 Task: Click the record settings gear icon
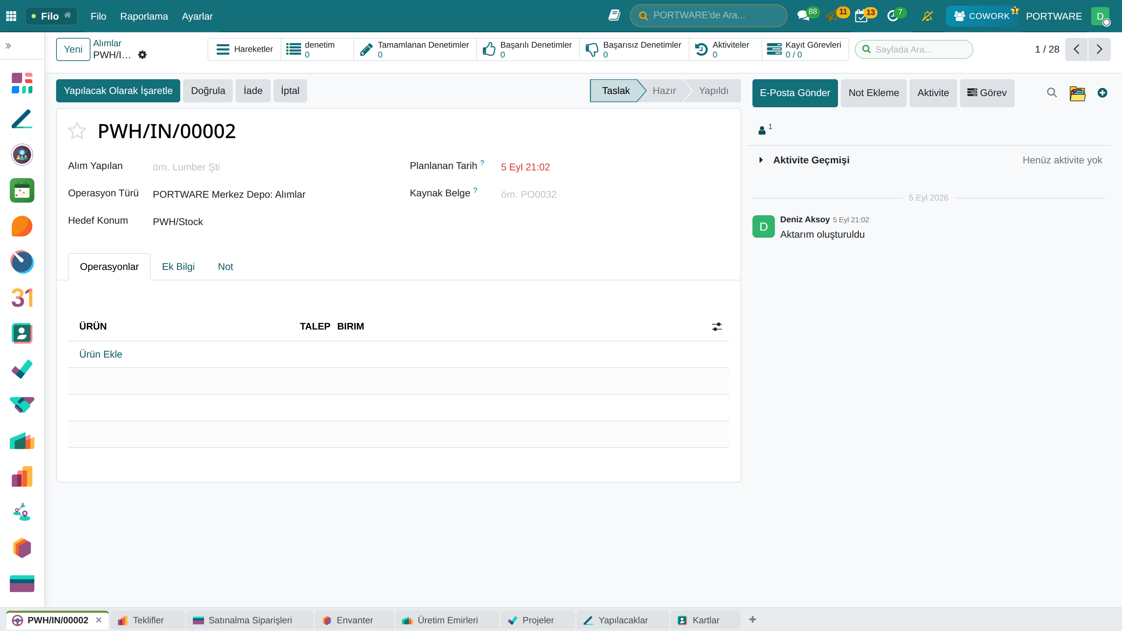[x=142, y=55]
